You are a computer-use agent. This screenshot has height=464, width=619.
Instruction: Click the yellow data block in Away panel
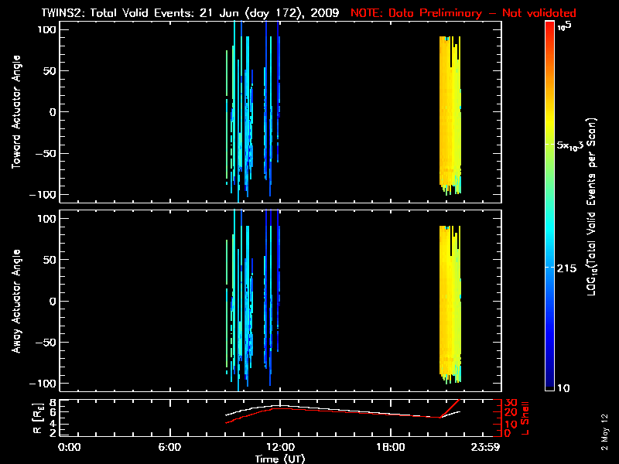pyautogui.click(x=449, y=302)
